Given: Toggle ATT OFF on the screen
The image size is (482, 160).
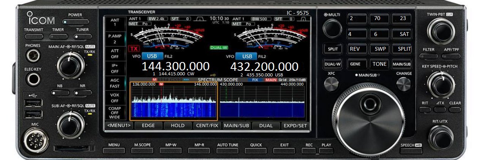Looking at the screenshot, I should pyautogui.click(x=115, y=53).
